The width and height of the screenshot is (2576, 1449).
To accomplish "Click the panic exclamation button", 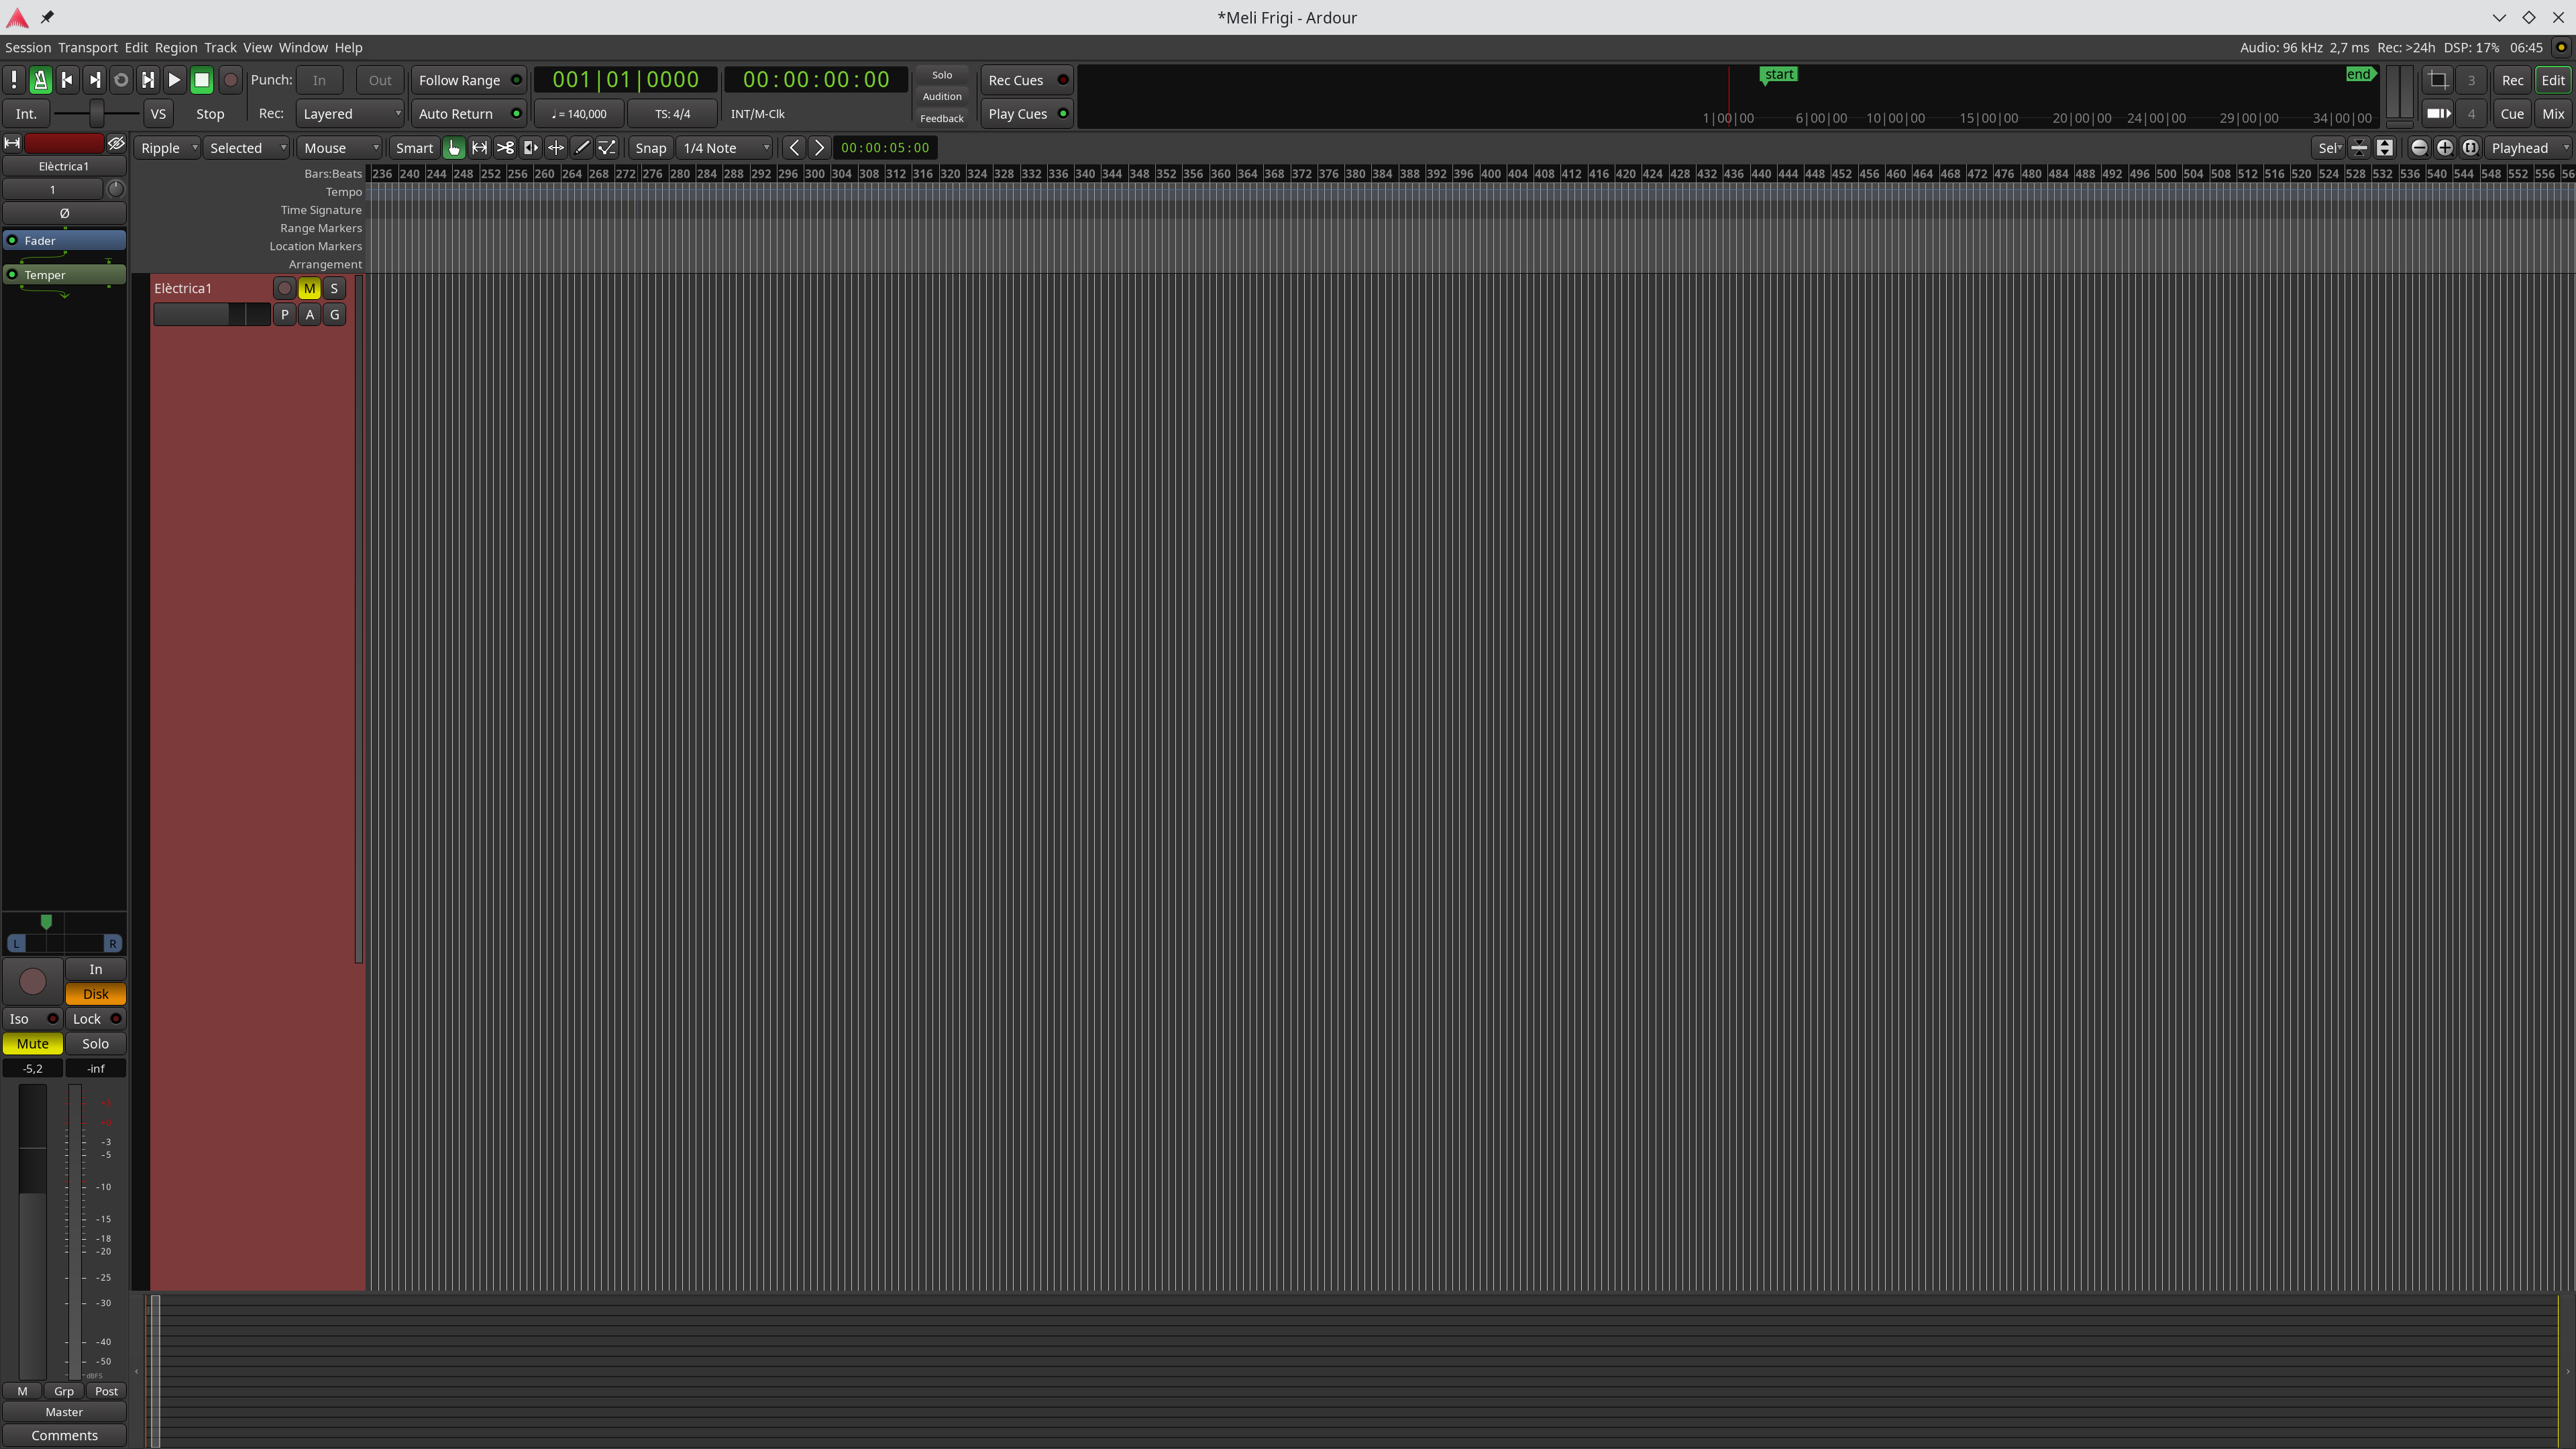I will 14,80.
